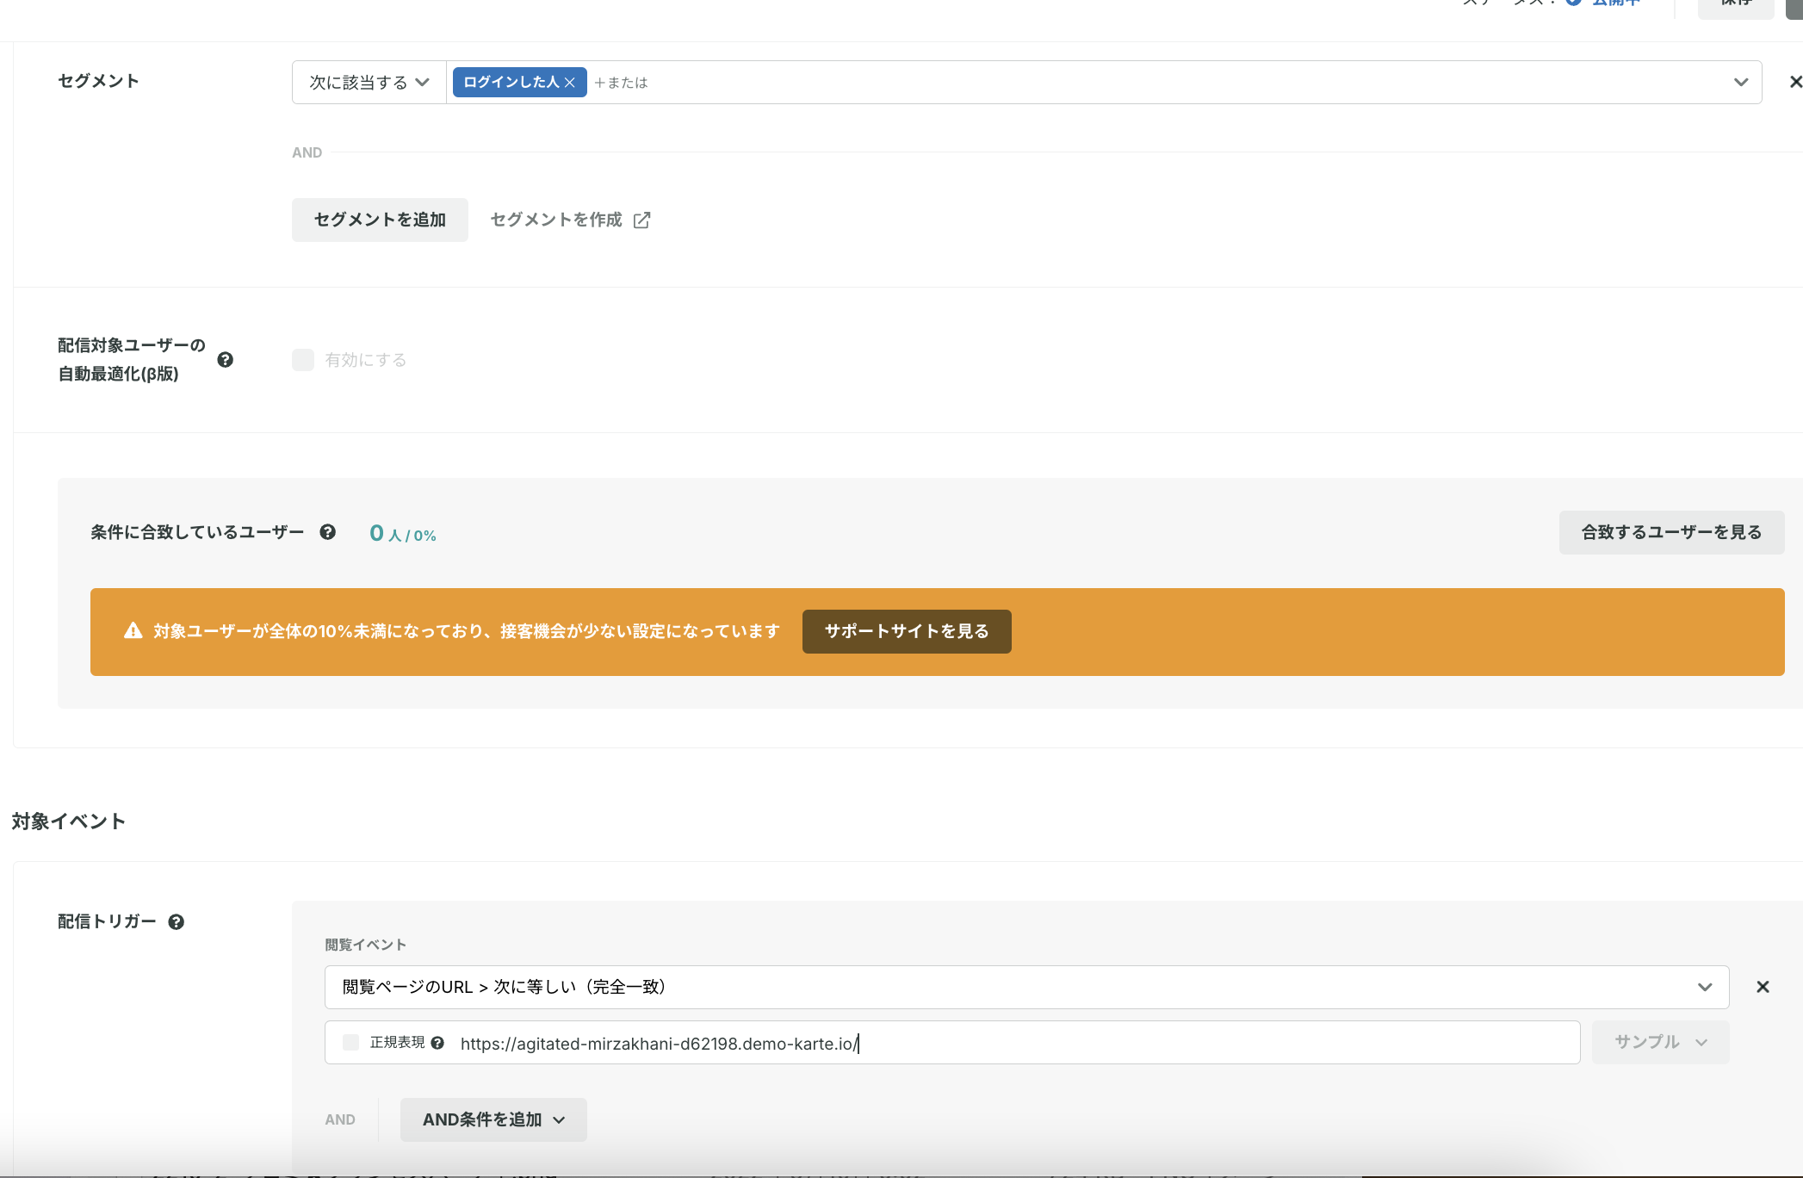This screenshot has height=1178, width=1803.
Task: Click the 対象イベント section heading
Action: point(69,821)
